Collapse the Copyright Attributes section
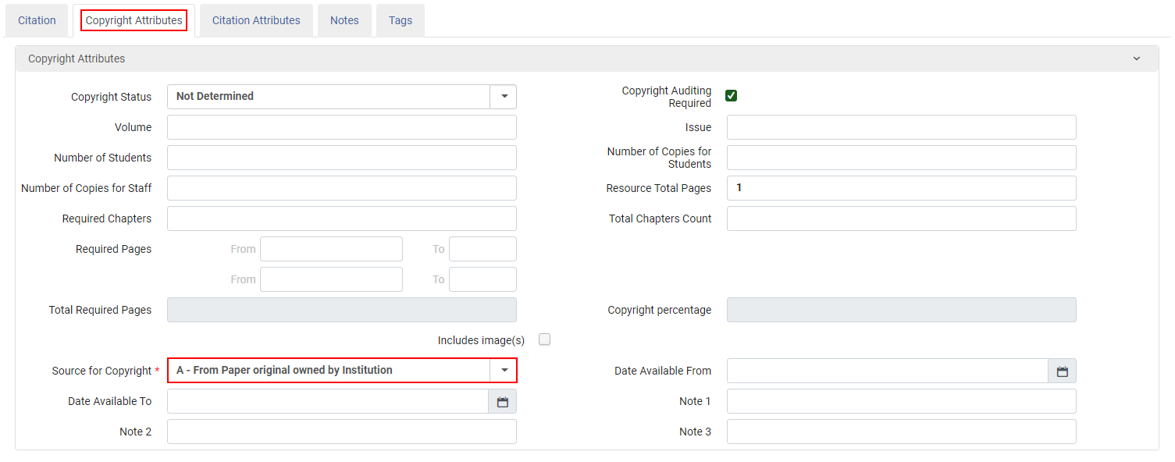This screenshot has height=462, width=1175. (x=1137, y=59)
